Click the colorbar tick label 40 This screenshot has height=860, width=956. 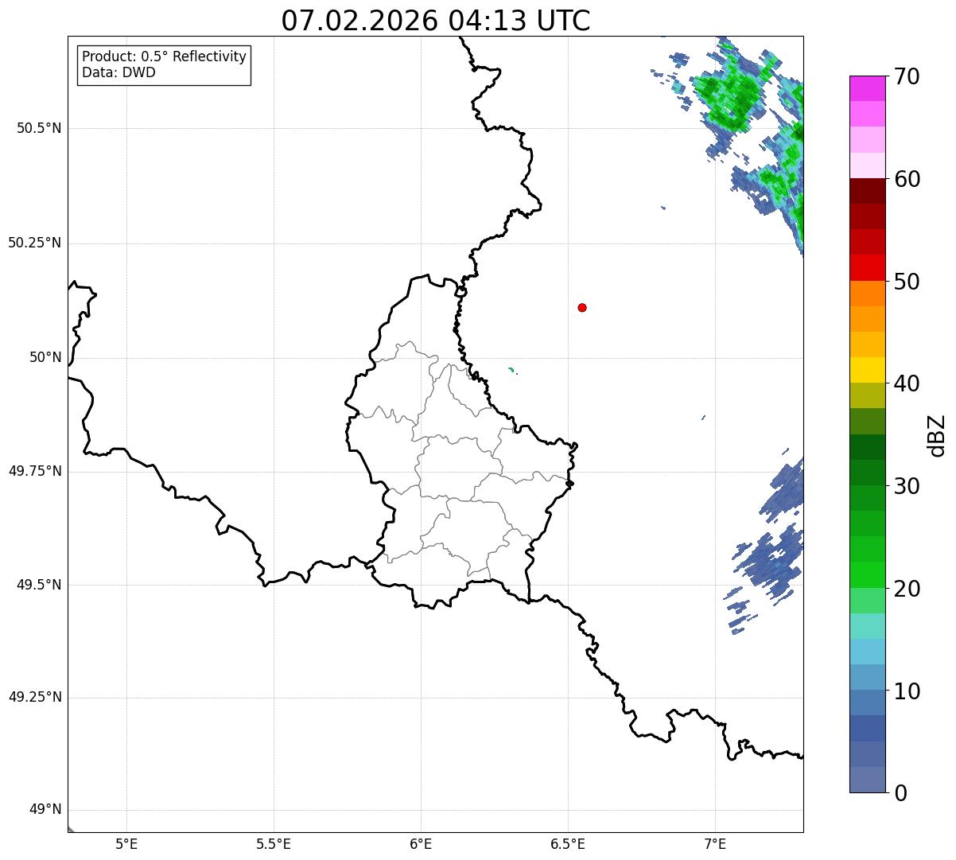click(906, 383)
